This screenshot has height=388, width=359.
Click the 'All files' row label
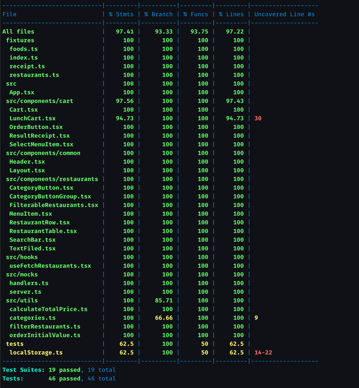18,32
